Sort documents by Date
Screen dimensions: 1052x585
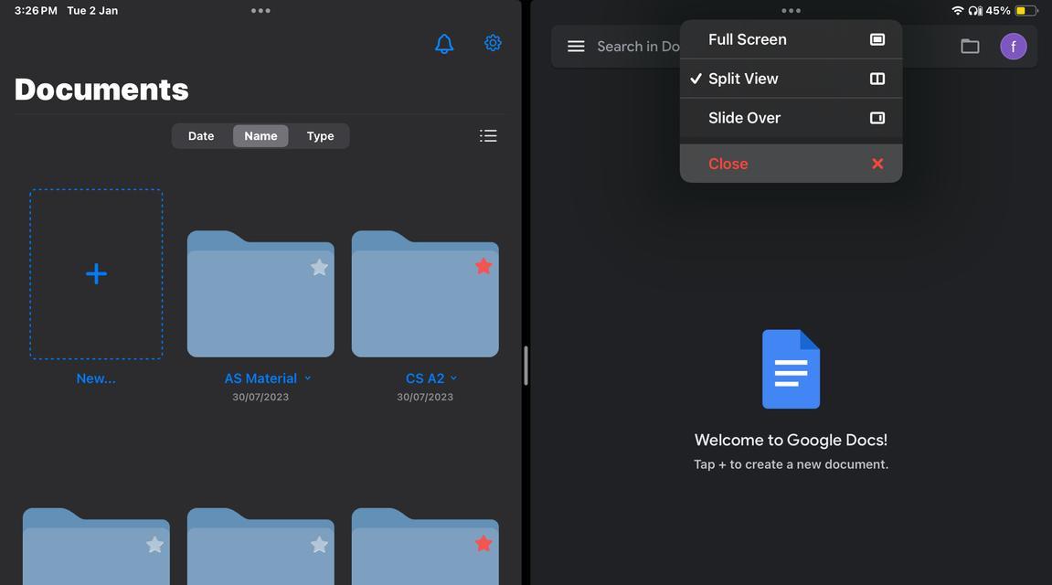(x=201, y=136)
